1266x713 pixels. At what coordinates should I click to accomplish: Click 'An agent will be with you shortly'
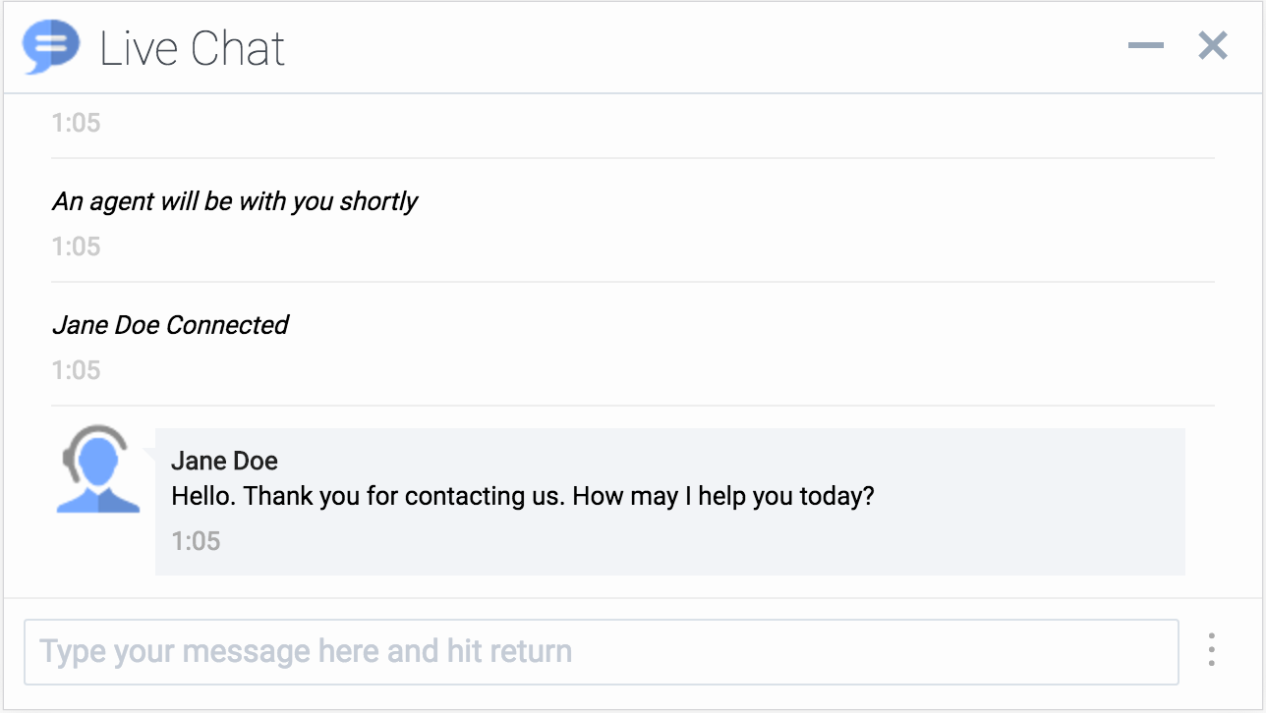[x=235, y=201]
